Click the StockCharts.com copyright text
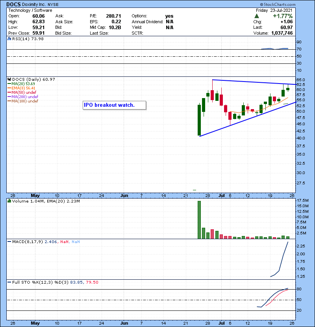Image resolution: width=315 pixels, height=327 pixels. pos(278,4)
